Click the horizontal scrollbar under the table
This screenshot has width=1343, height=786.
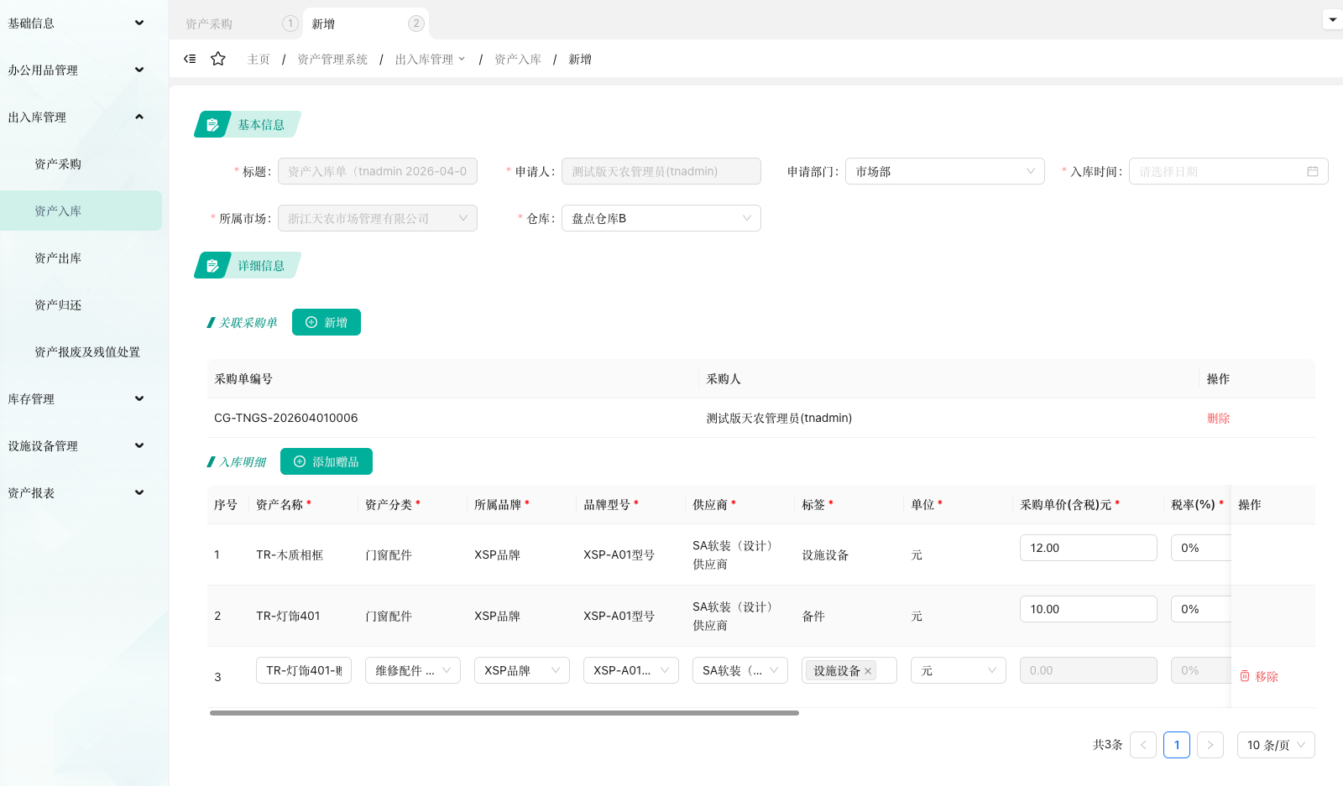pyautogui.click(x=504, y=713)
